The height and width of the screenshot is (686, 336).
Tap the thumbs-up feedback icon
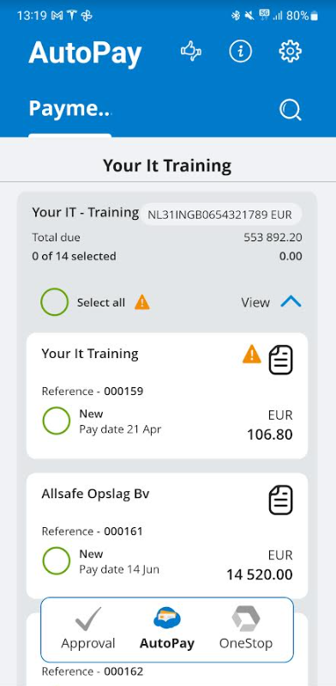tap(191, 52)
